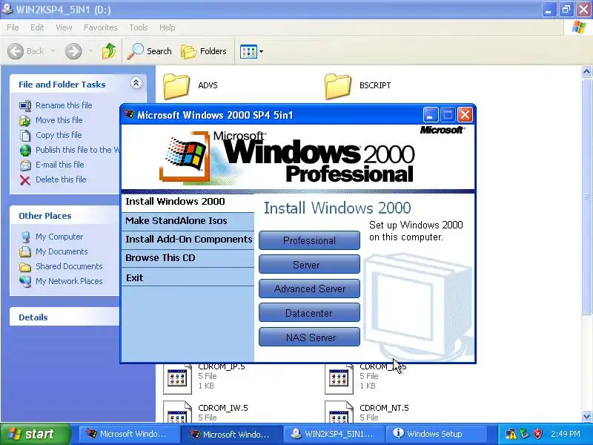
Task: Click the My Computer icon in Other Places
Action: (x=25, y=237)
